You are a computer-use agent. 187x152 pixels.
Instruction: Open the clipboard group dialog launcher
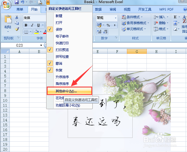coord(18,37)
